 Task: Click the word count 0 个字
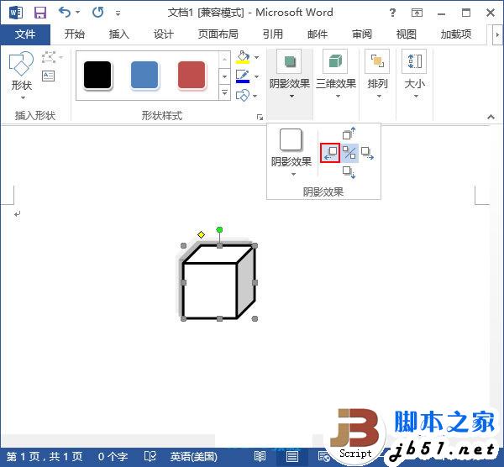pos(113,456)
